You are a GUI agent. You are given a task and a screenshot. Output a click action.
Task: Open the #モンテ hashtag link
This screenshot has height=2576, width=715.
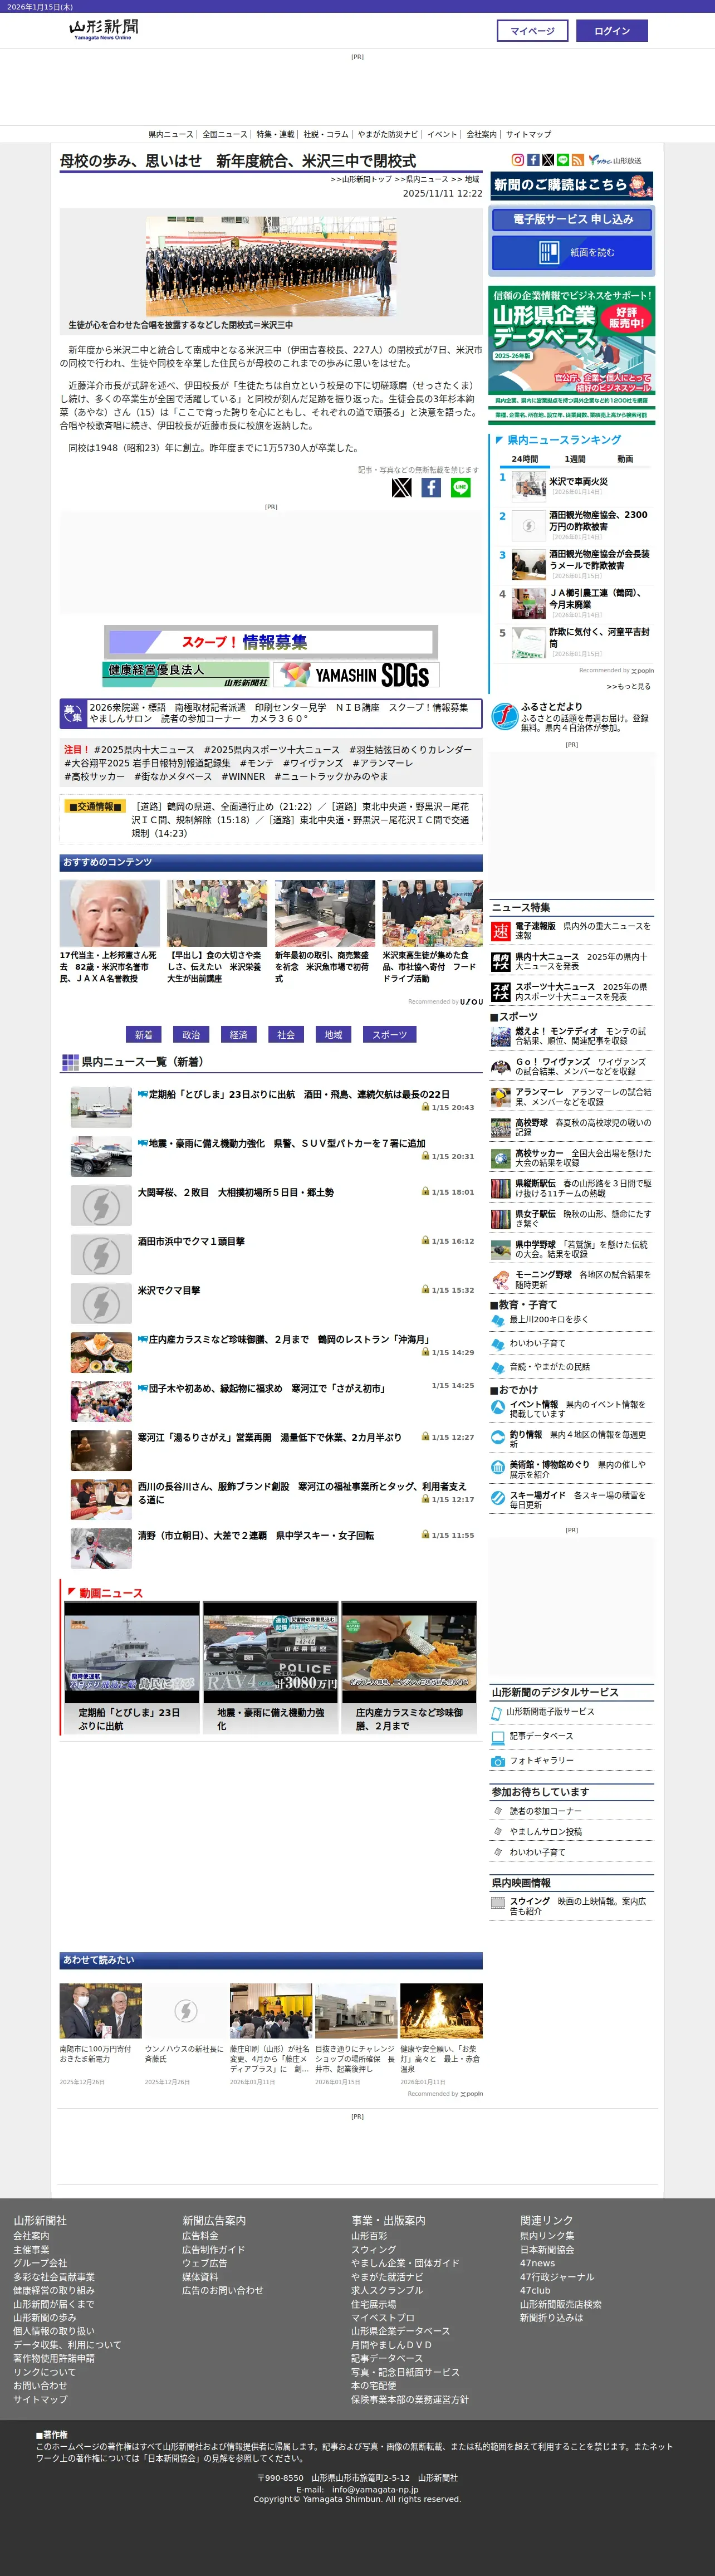[x=256, y=763]
